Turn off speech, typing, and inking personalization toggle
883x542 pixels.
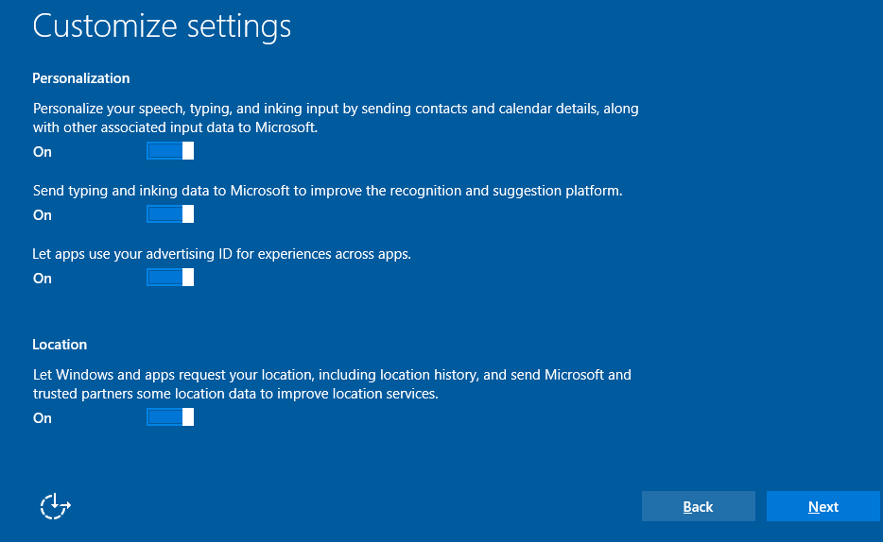(x=170, y=151)
